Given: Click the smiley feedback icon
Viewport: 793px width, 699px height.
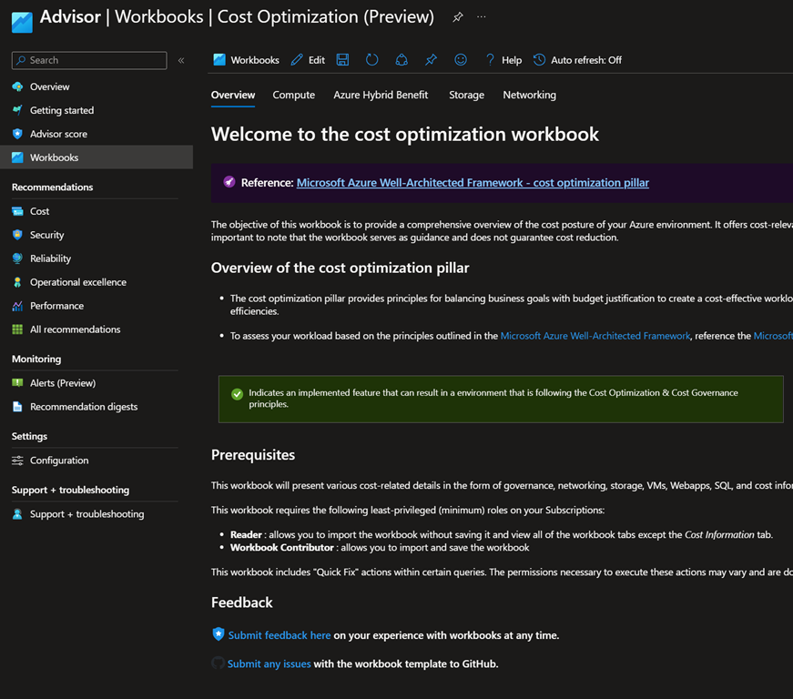Looking at the screenshot, I should (x=461, y=60).
